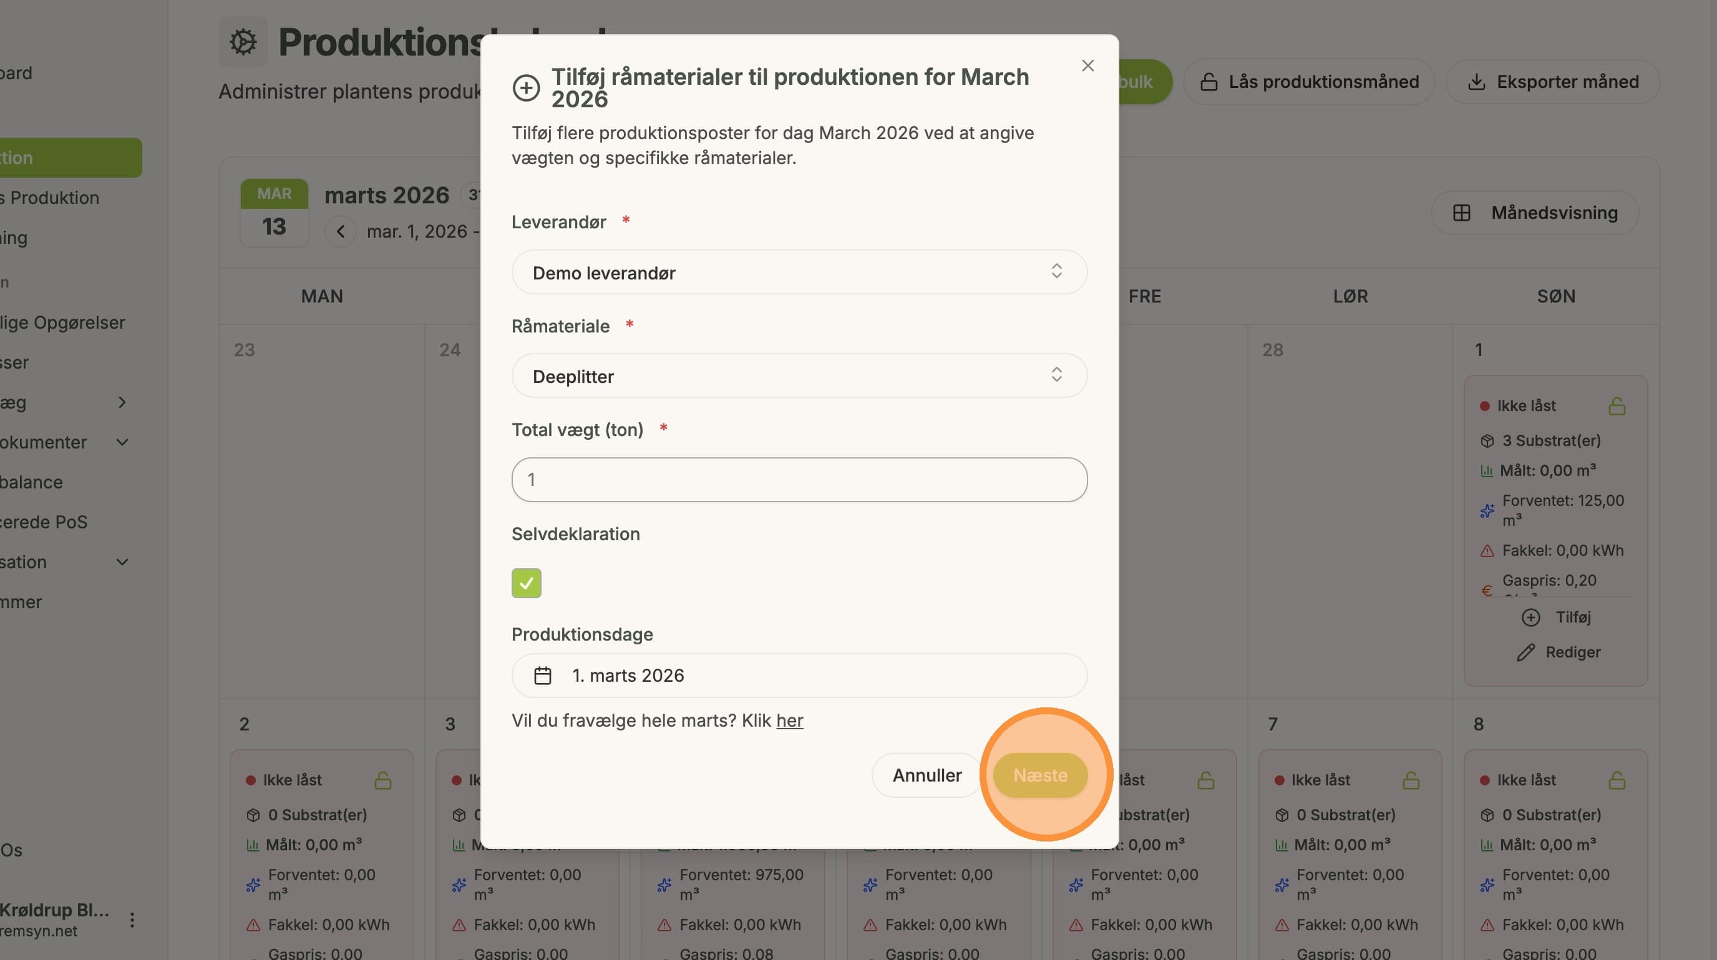Screen dimensions: 1717x960
Task: Click the Eksporter måned download icon
Action: click(x=1476, y=82)
